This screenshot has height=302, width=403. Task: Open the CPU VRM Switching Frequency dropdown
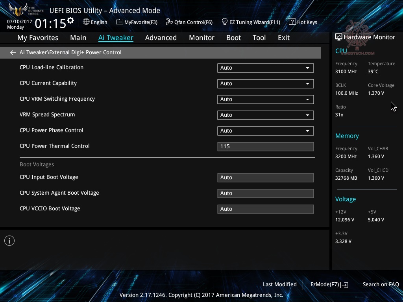(x=266, y=99)
